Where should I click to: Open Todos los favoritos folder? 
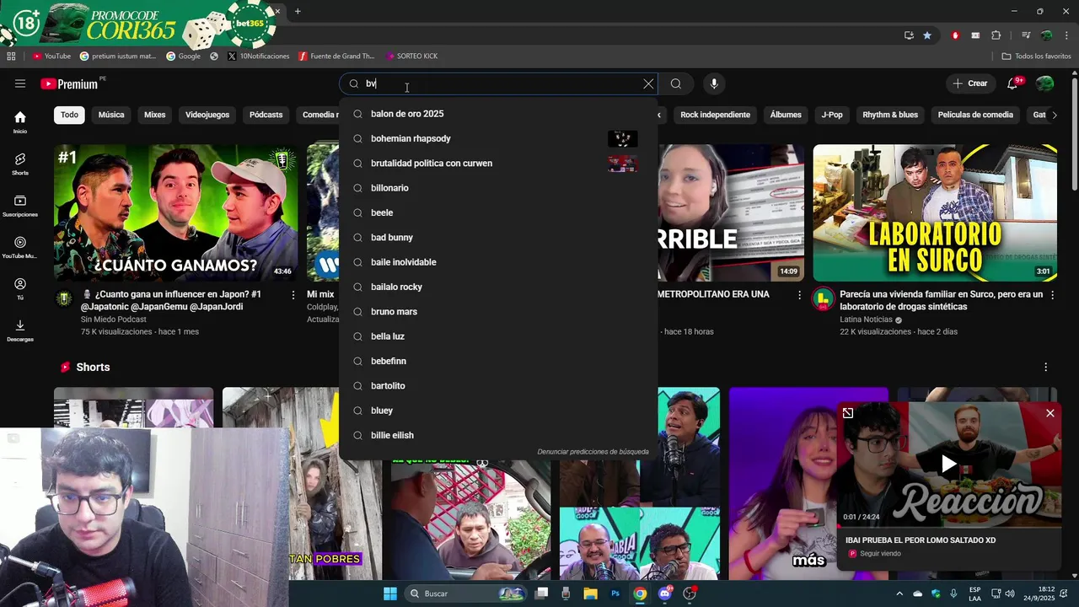pyautogui.click(x=1037, y=56)
